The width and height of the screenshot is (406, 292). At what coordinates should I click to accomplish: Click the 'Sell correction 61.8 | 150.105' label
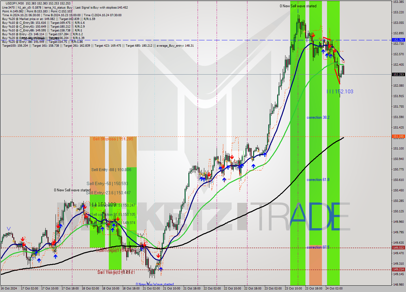point(113,215)
